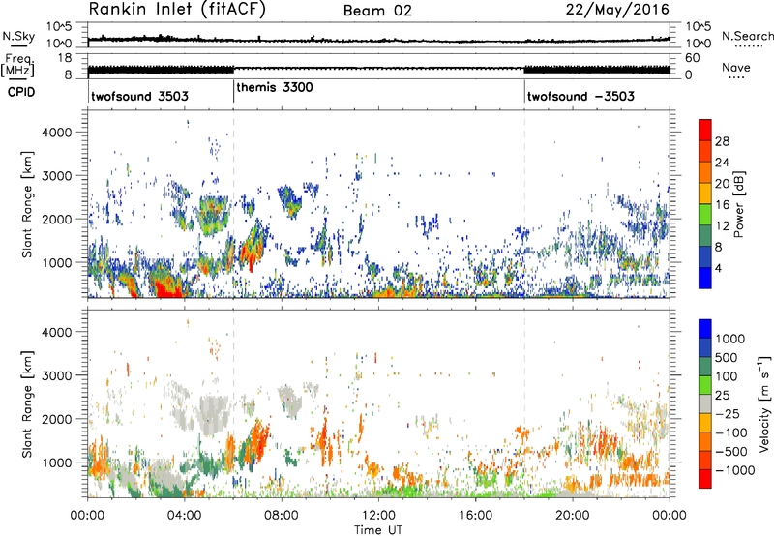Click '4000' on the power panel range axis
The image size is (774, 536).
pos(56,133)
